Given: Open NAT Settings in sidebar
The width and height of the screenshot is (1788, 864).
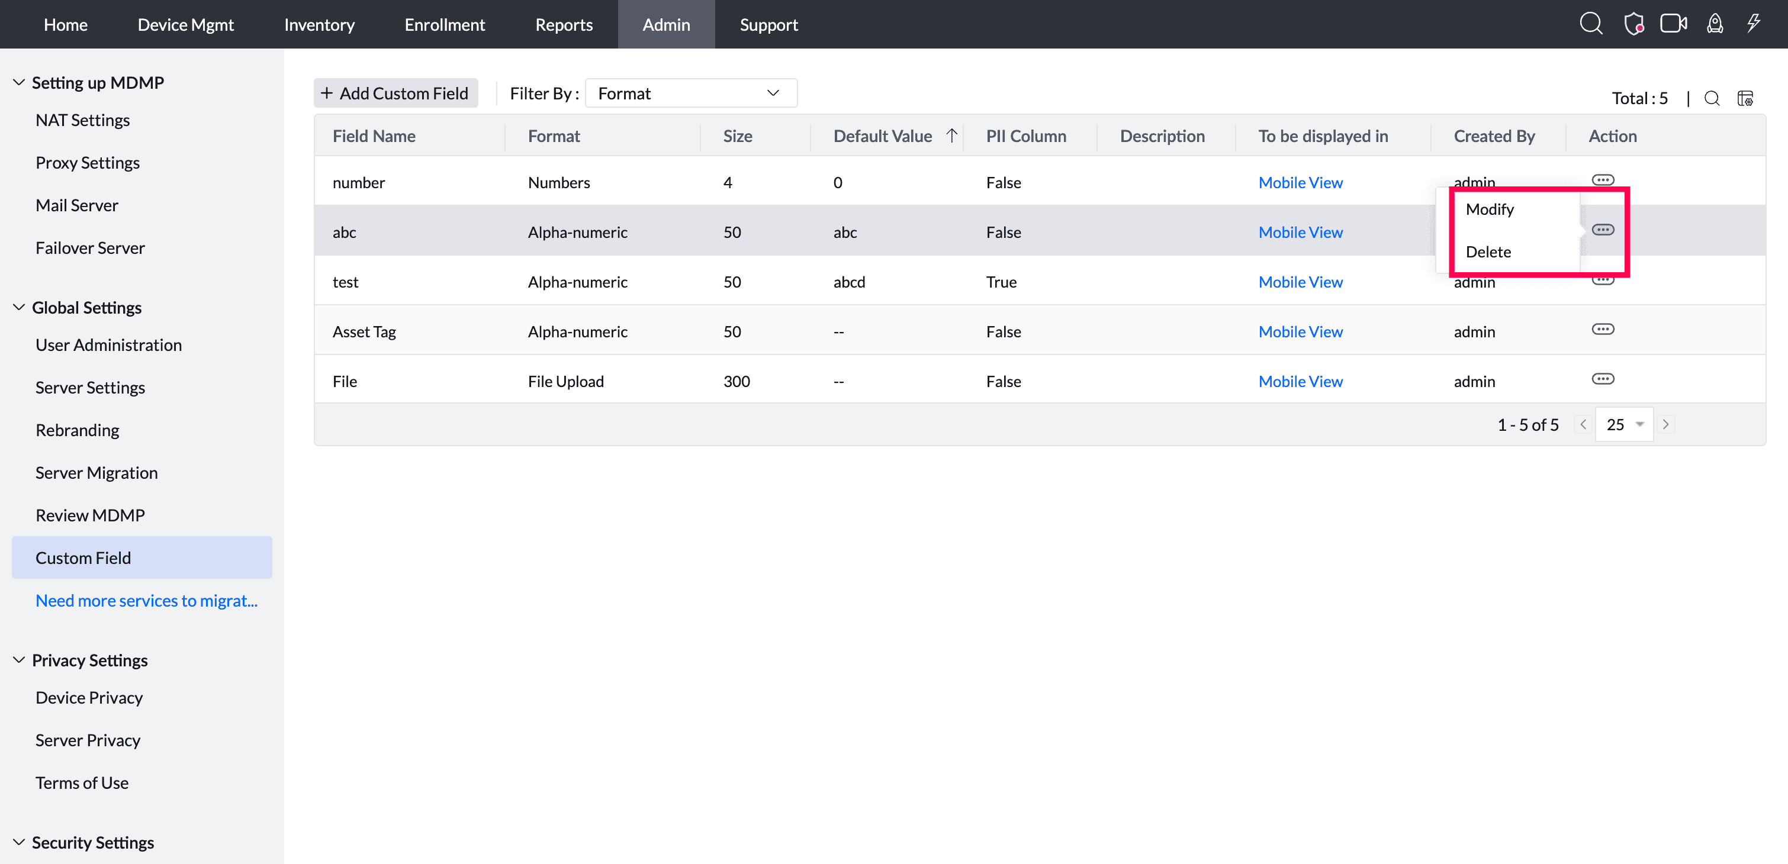Looking at the screenshot, I should click(x=83, y=120).
